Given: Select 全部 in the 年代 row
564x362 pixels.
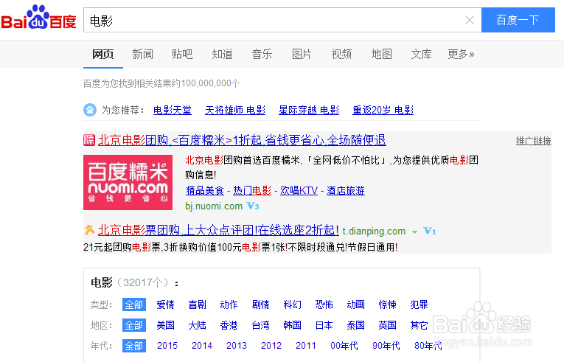Looking at the screenshot, I should [x=133, y=346].
